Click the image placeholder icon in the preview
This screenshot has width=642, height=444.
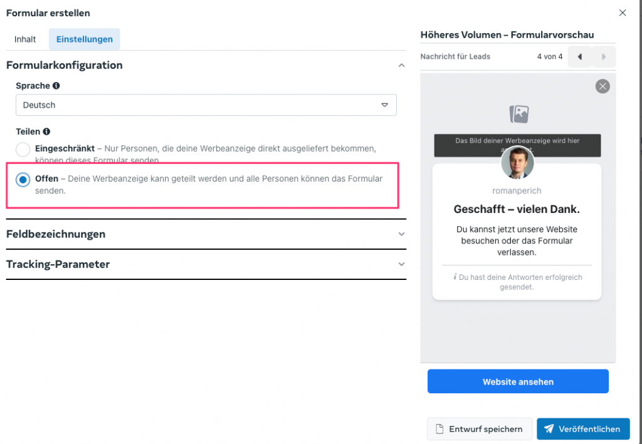tap(518, 113)
